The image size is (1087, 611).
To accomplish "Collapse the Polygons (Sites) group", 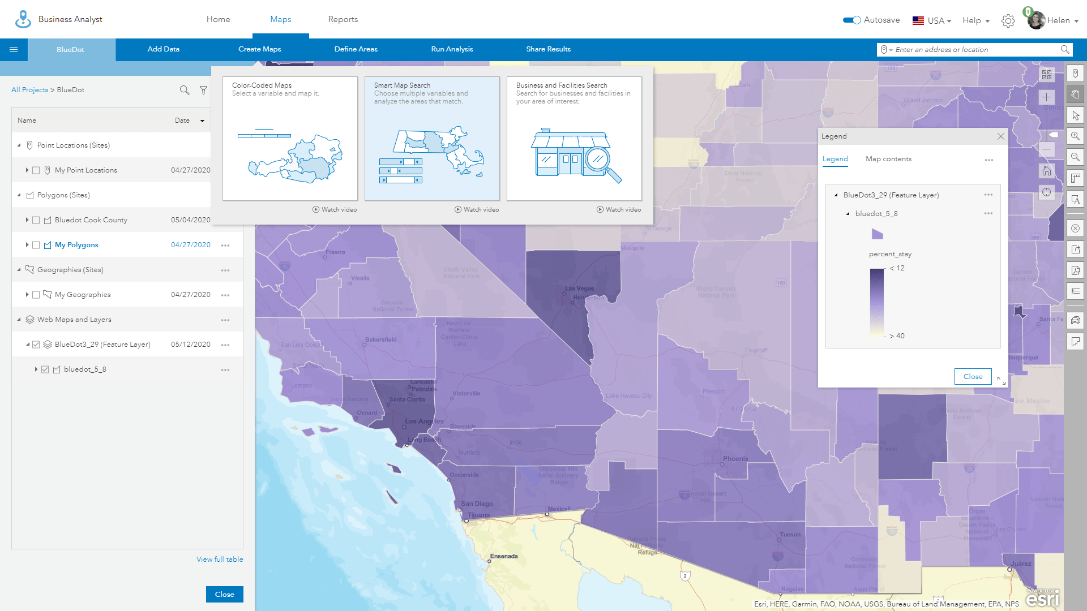I will [19, 195].
